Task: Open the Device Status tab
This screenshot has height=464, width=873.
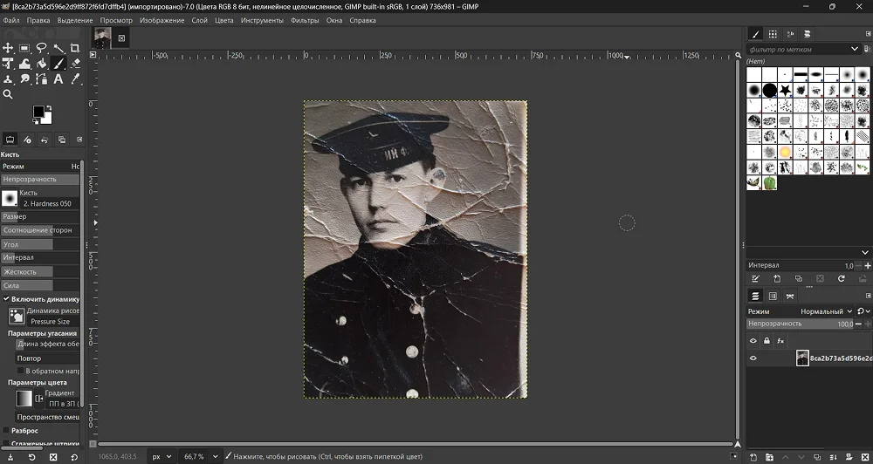Action: [27, 139]
